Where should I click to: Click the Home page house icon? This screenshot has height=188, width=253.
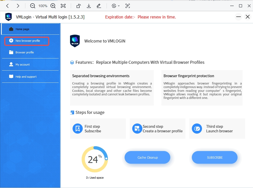click(11, 29)
